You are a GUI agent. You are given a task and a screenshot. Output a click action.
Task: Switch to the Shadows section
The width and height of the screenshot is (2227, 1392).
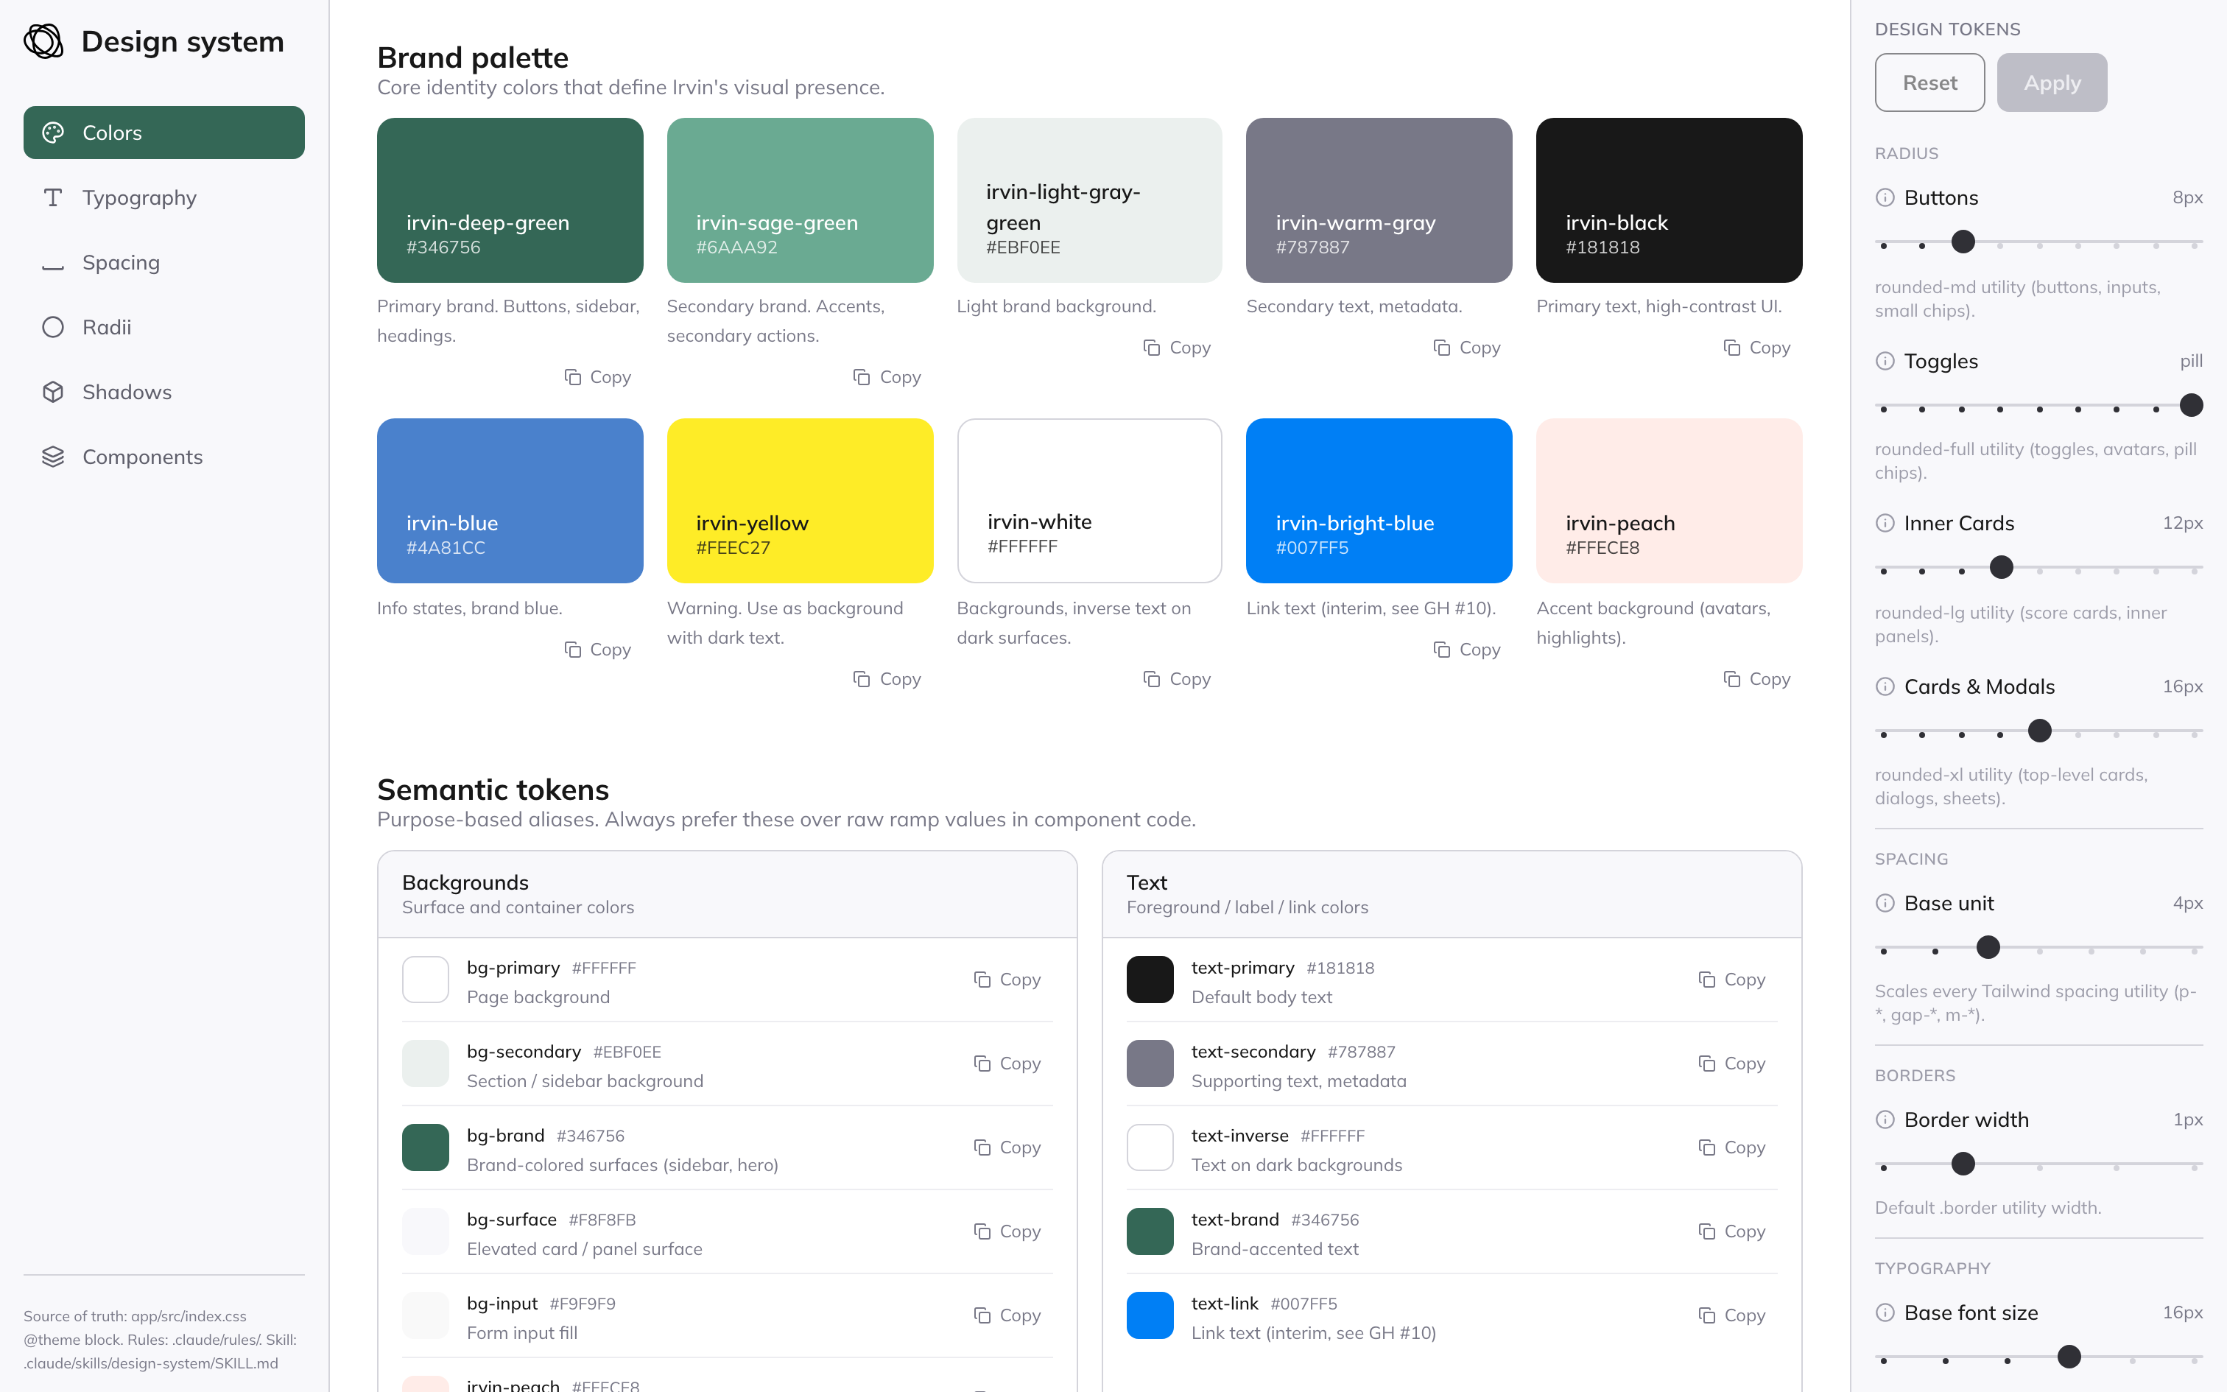coord(163,392)
